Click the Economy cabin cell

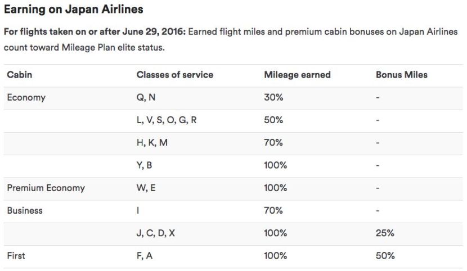26,97
